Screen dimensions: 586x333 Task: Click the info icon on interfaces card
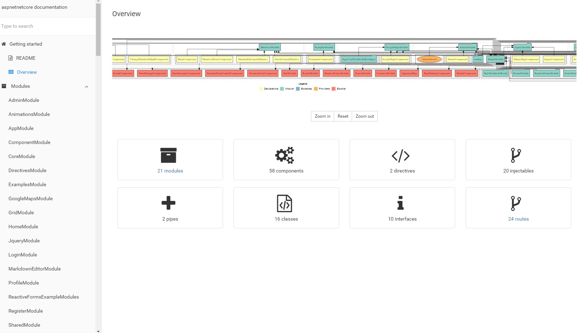pos(401,203)
